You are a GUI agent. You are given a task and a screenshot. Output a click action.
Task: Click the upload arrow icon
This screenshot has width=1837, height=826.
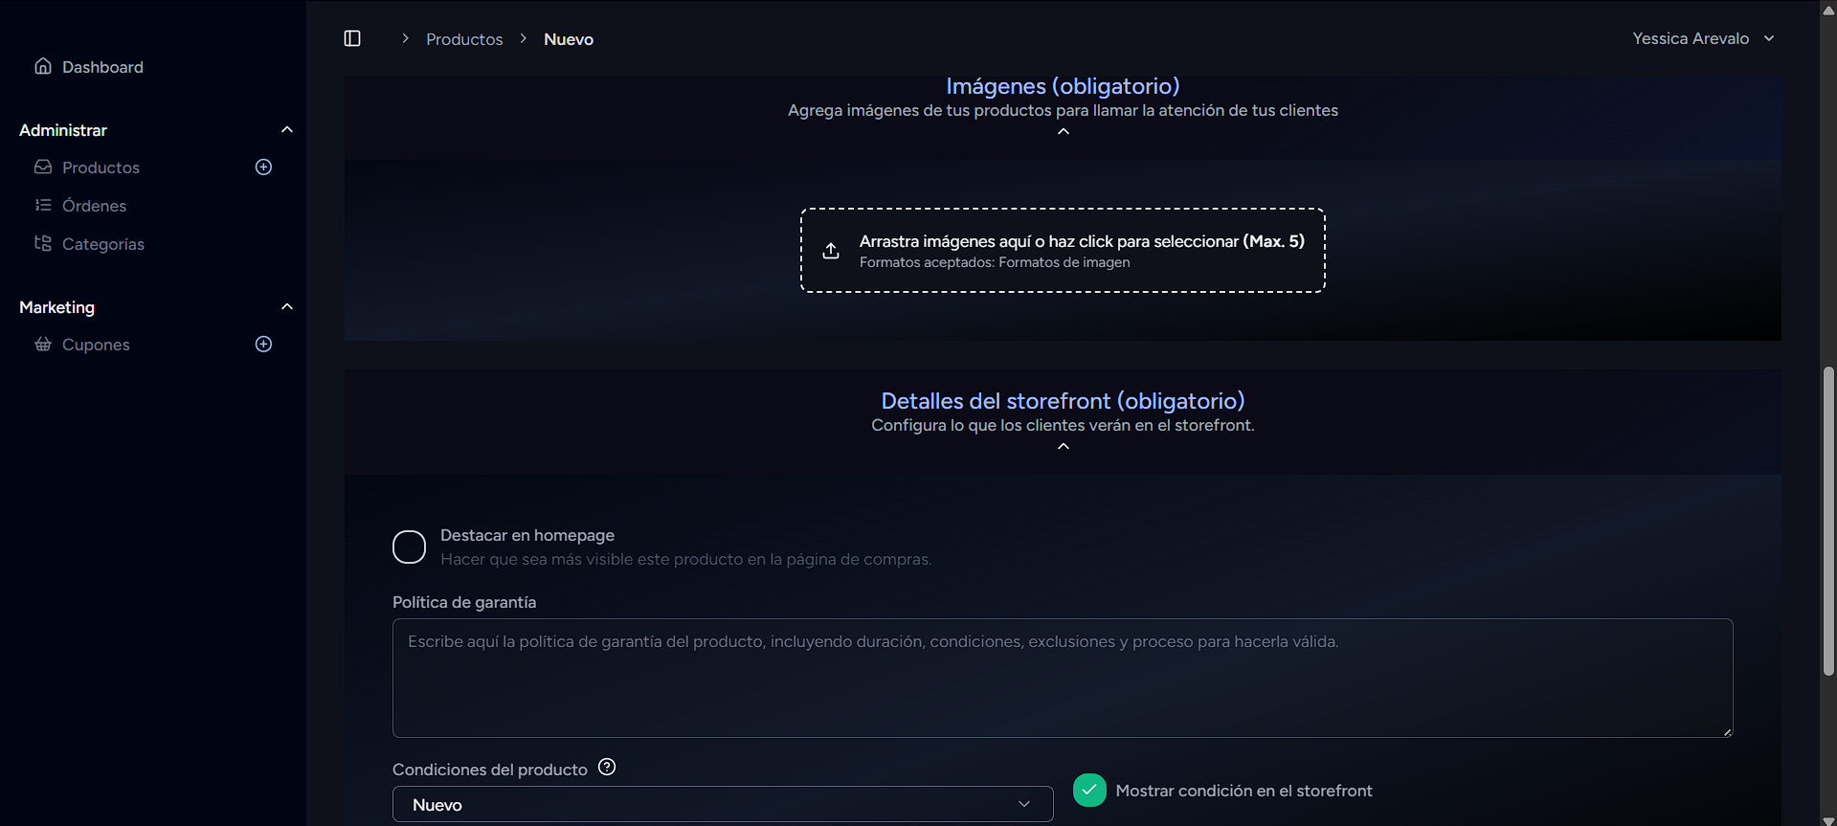[x=831, y=251]
